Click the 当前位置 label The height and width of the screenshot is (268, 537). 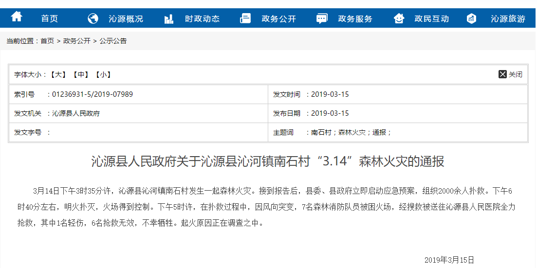point(20,41)
